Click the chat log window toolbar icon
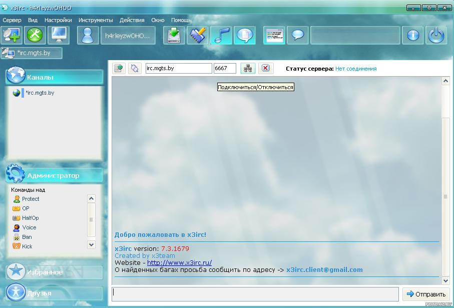Screen dimensions: 454x308 tap(274, 35)
